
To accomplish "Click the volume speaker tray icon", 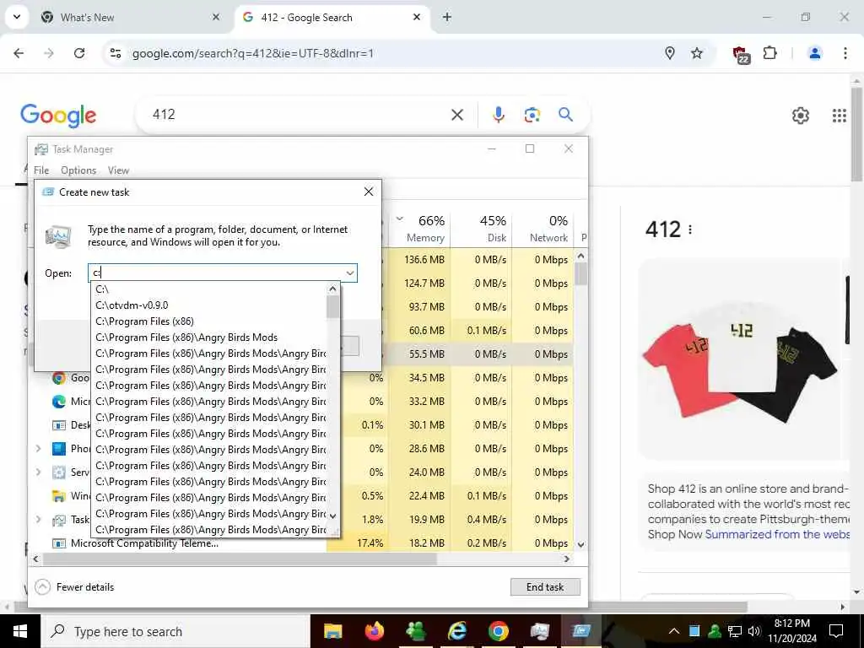I will 754,631.
